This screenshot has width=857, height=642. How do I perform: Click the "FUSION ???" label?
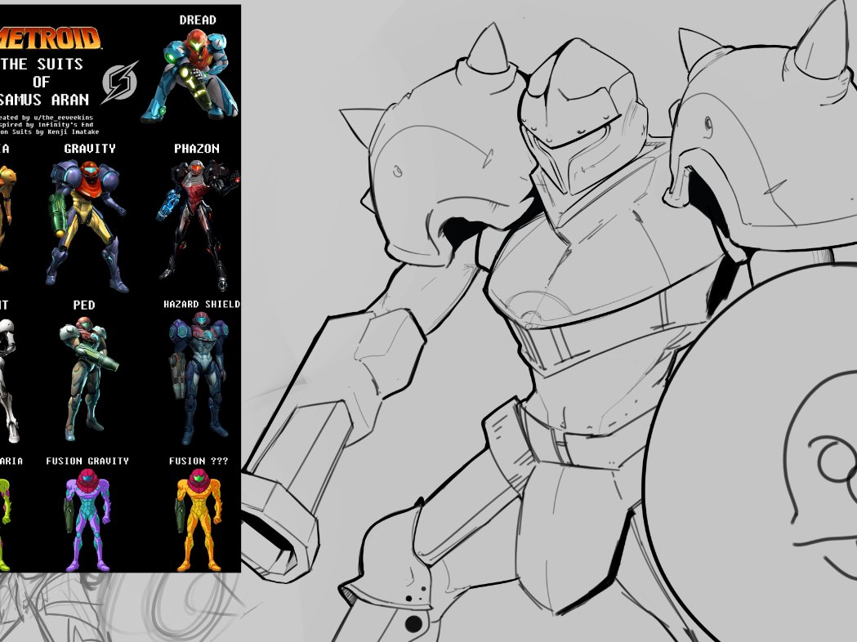coord(199,461)
